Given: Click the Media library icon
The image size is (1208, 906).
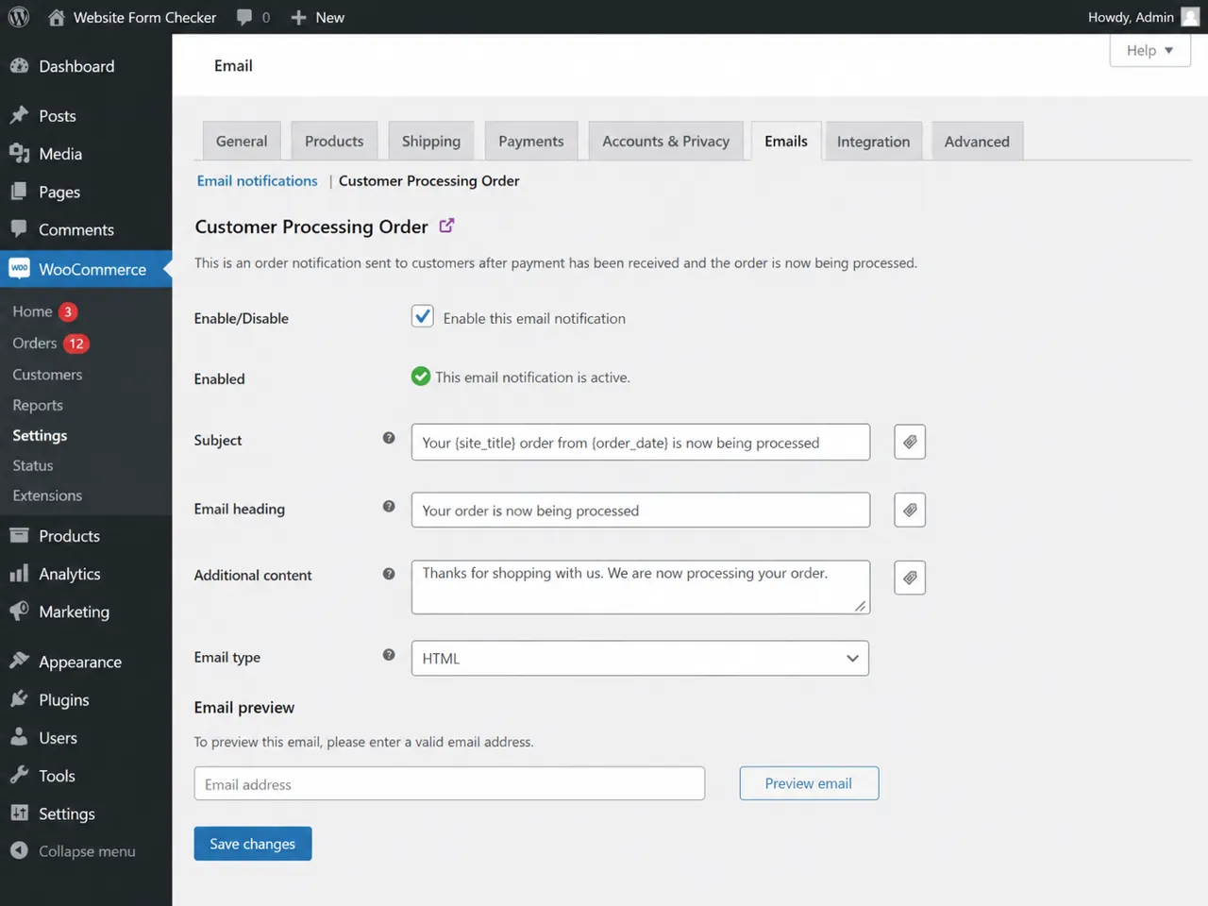Looking at the screenshot, I should click(19, 153).
